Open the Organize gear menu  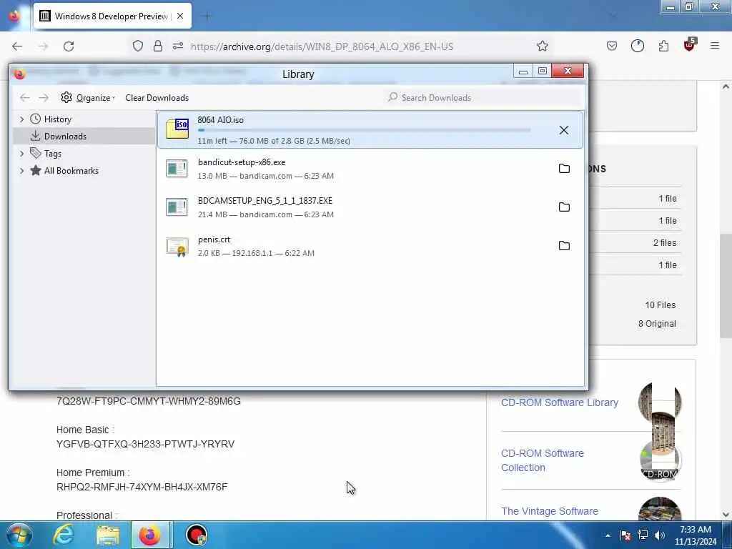[x=88, y=97]
